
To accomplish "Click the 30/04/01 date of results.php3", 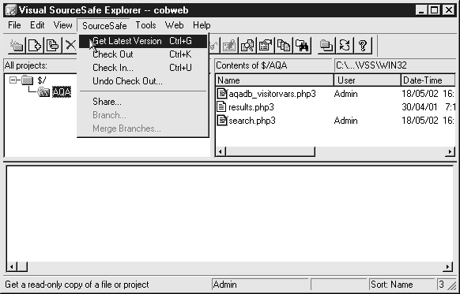I will coord(420,107).
